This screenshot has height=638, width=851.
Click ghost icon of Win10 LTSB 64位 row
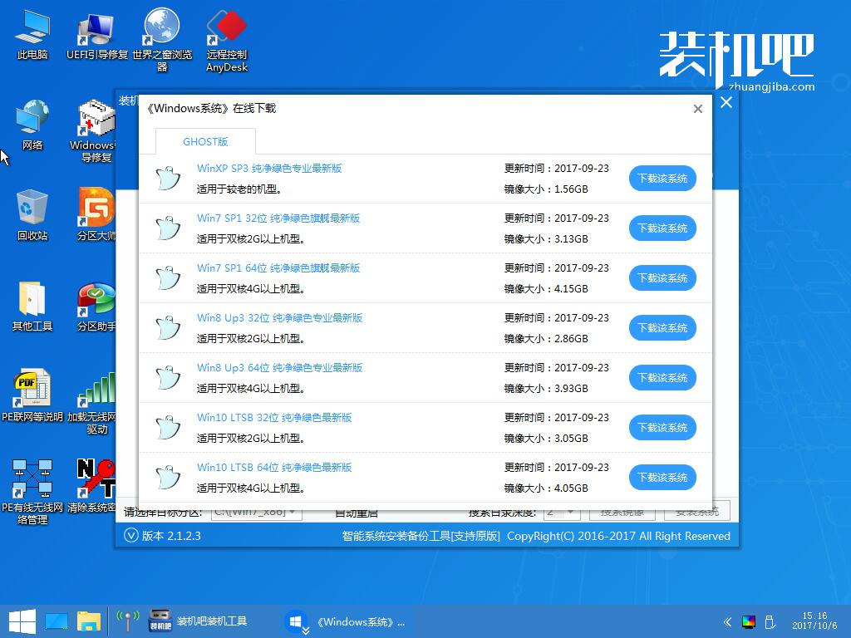pyautogui.click(x=168, y=478)
